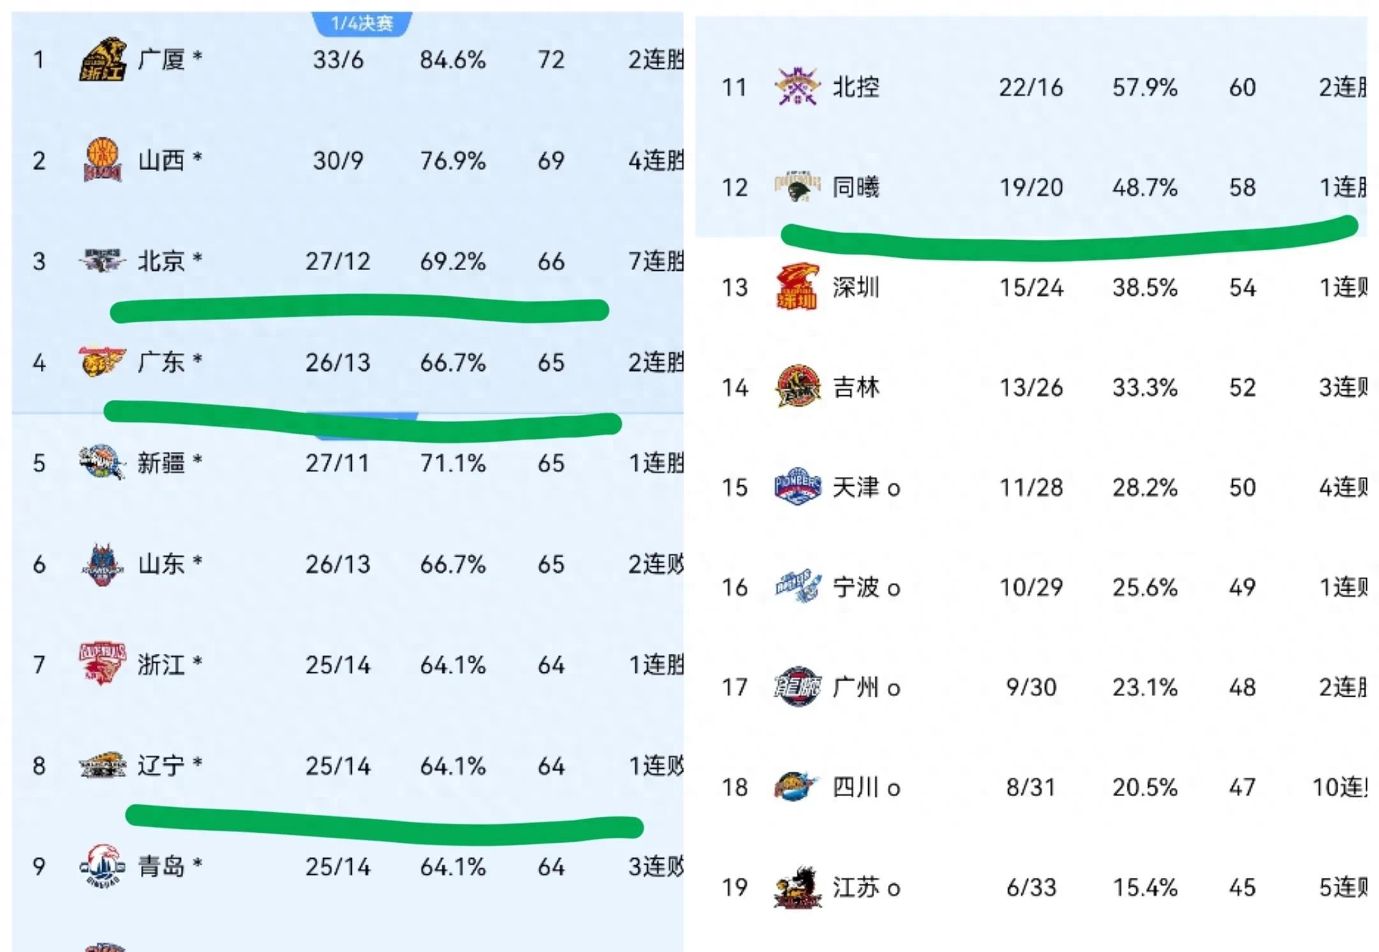This screenshot has width=1379, height=952.
Task: Click the 青岛 eagle team logo
Action: [x=102, y=866]
